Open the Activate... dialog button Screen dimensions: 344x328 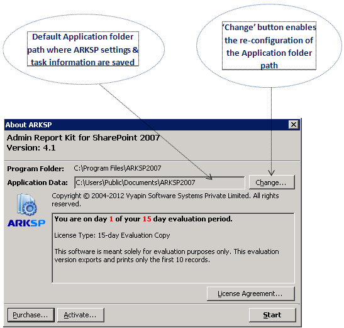coord(80,315)
